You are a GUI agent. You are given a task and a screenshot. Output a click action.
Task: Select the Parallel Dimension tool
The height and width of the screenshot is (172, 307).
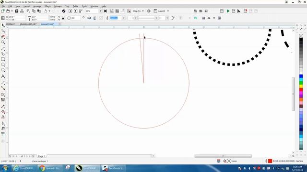[3, 83]
